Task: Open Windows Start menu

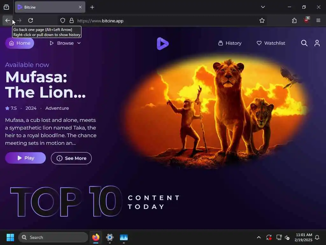Action: point(10,237)
